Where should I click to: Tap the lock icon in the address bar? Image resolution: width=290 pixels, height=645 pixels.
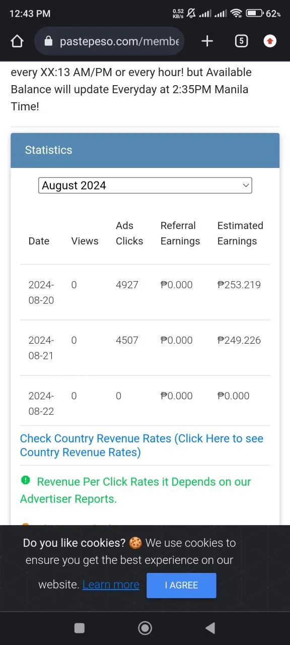[48, 41]
